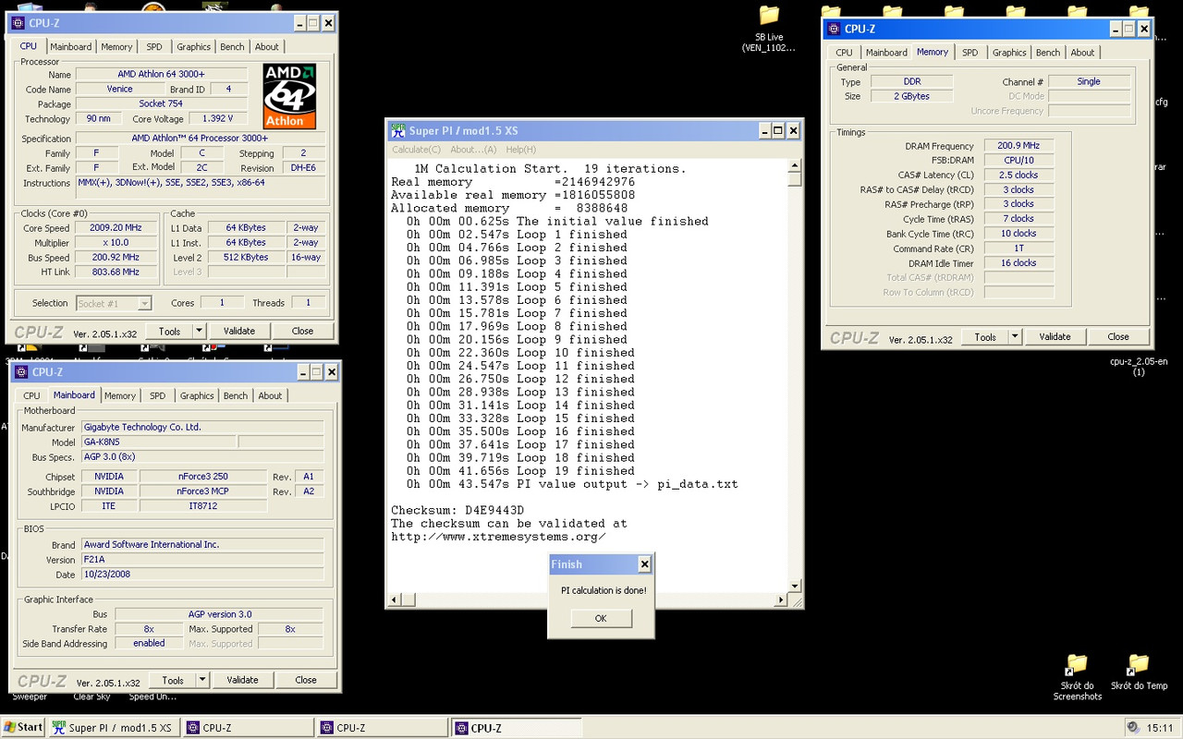This screenshot has height=739, width=1183.
Task: Maximize the Super PI window
Action: [x=778, y=131]
